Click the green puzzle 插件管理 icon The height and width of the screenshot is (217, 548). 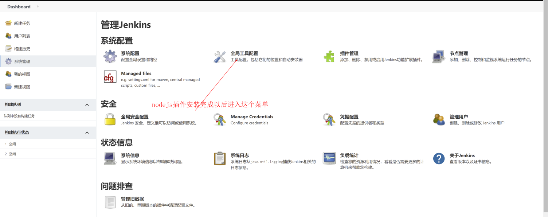[x=329, y=57]
